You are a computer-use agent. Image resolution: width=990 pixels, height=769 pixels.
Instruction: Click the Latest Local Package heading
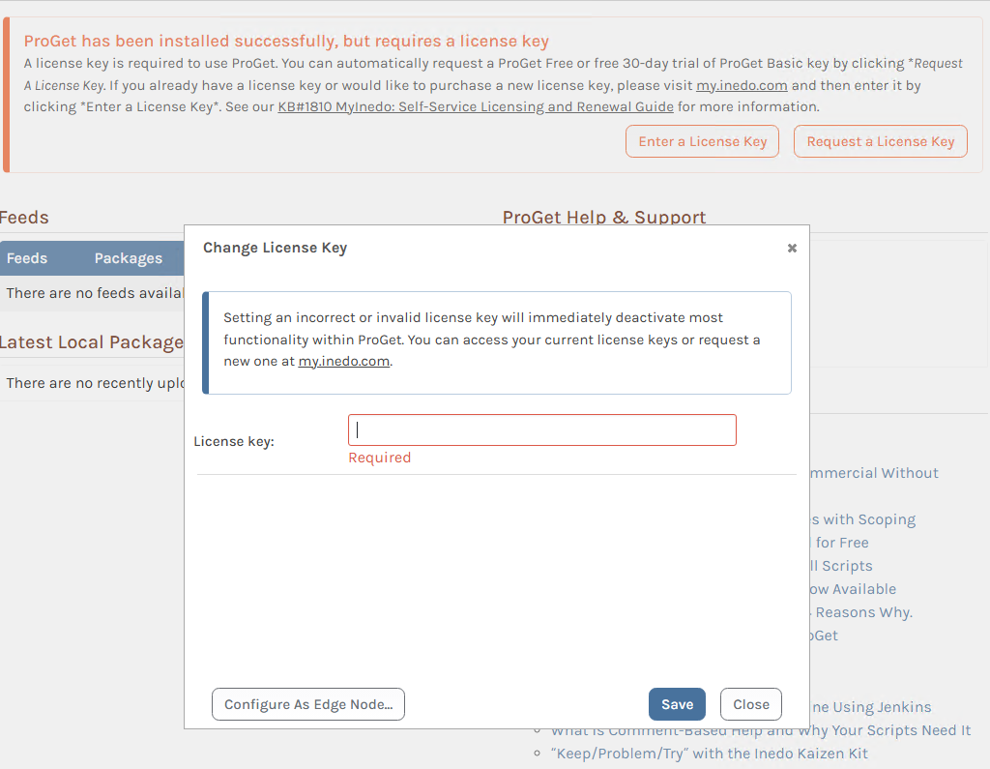(92, 341)
